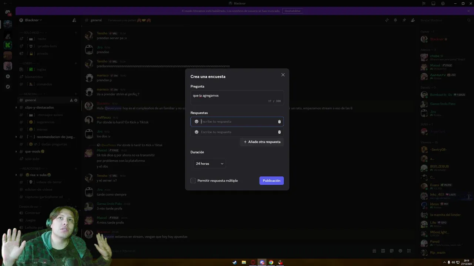474x266 pixels.
Task: Enable Permitir respuesta múltiple checkbox
Action: tap(193, 181)
